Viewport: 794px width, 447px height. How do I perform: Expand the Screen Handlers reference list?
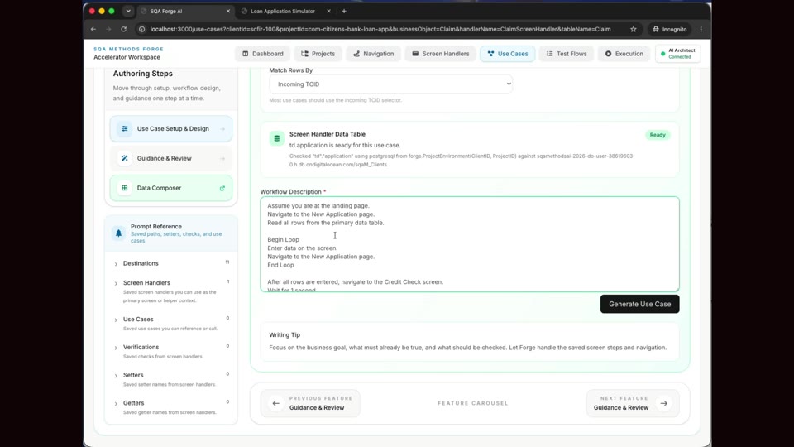pos(171,291)
